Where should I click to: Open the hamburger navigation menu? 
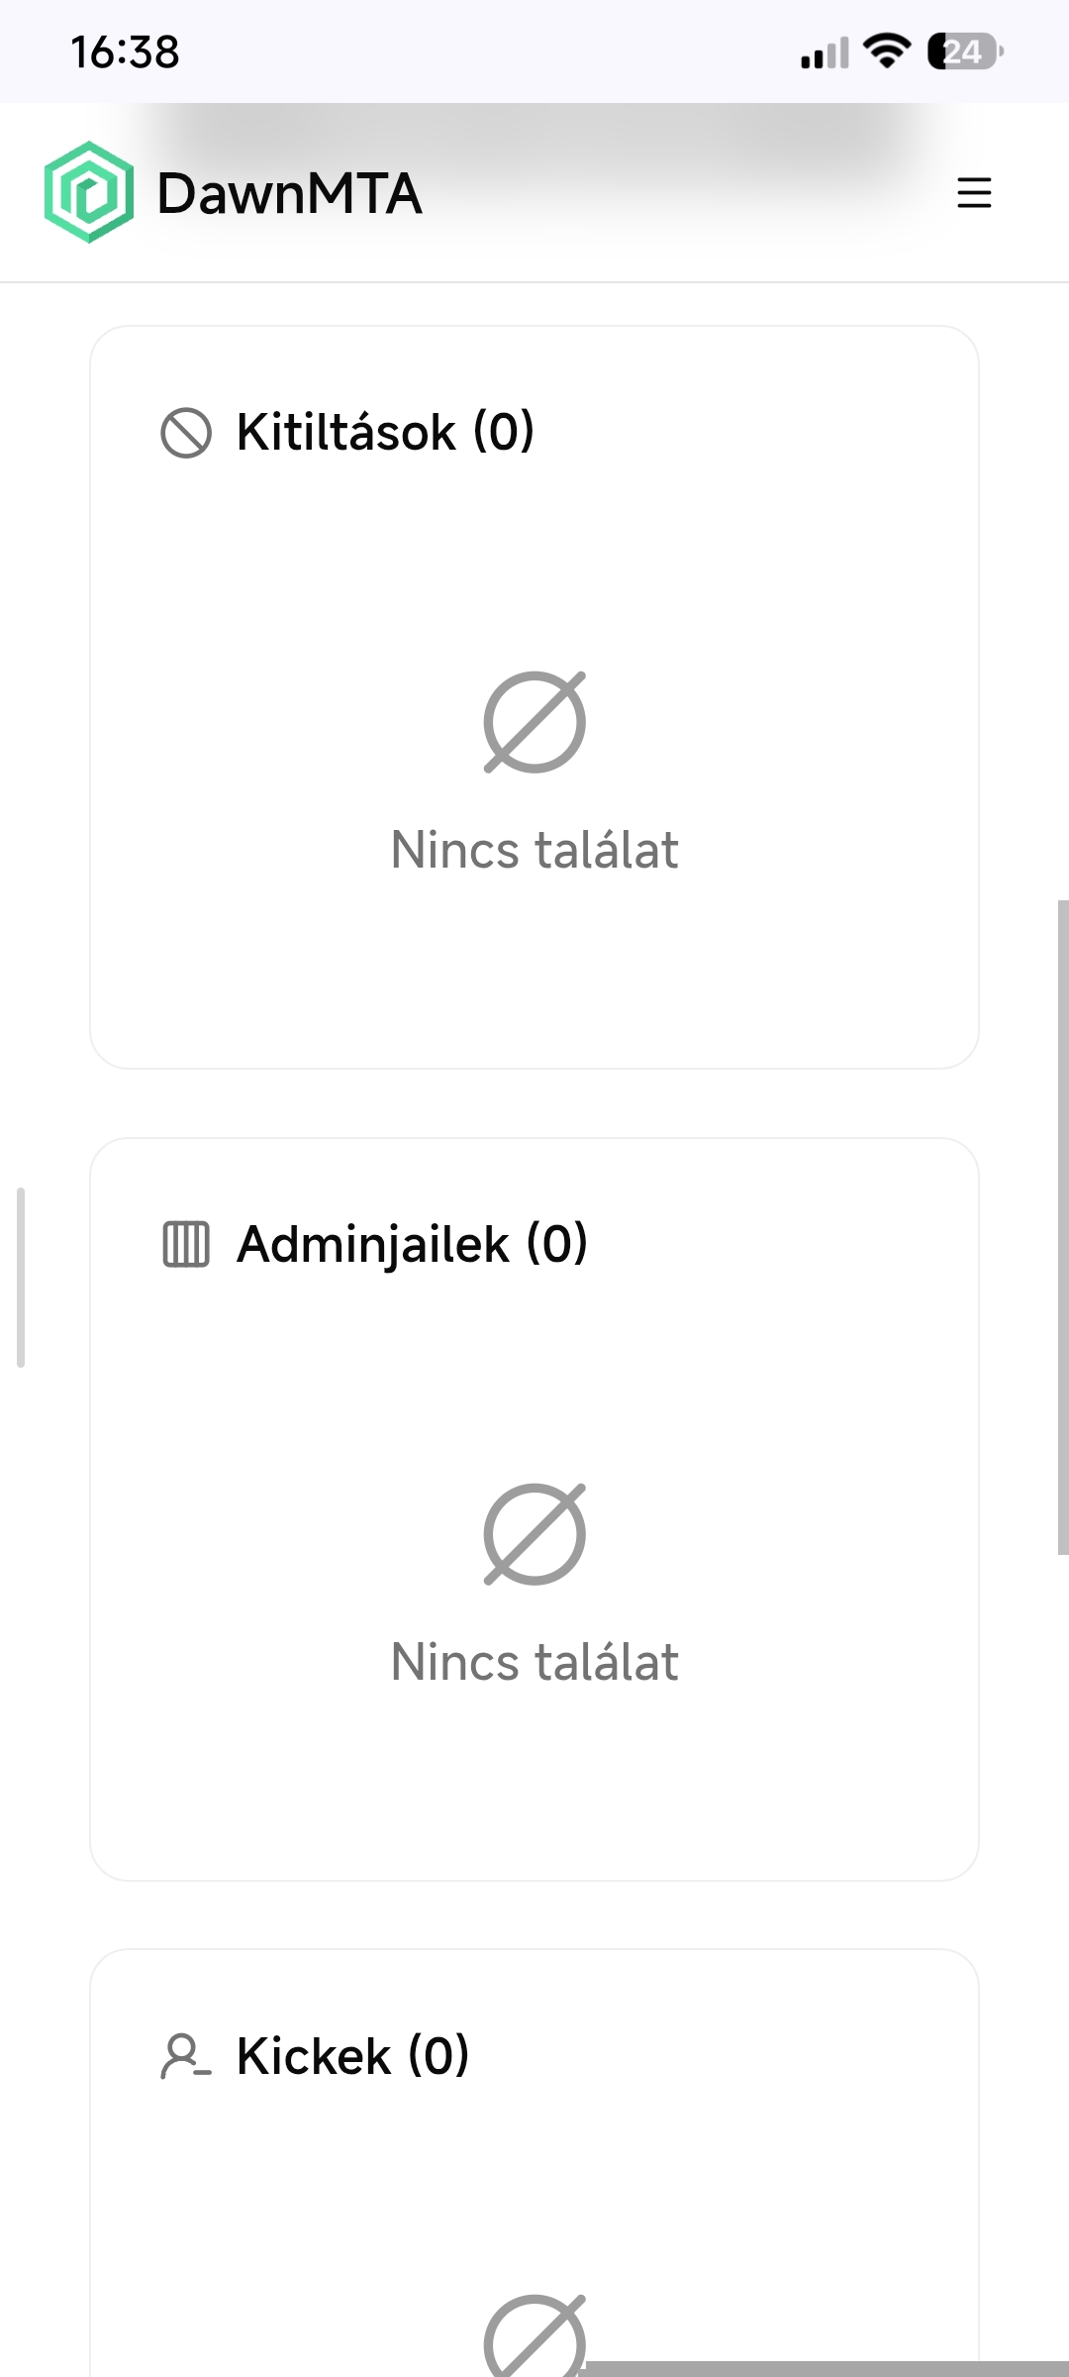click(974, 193)
